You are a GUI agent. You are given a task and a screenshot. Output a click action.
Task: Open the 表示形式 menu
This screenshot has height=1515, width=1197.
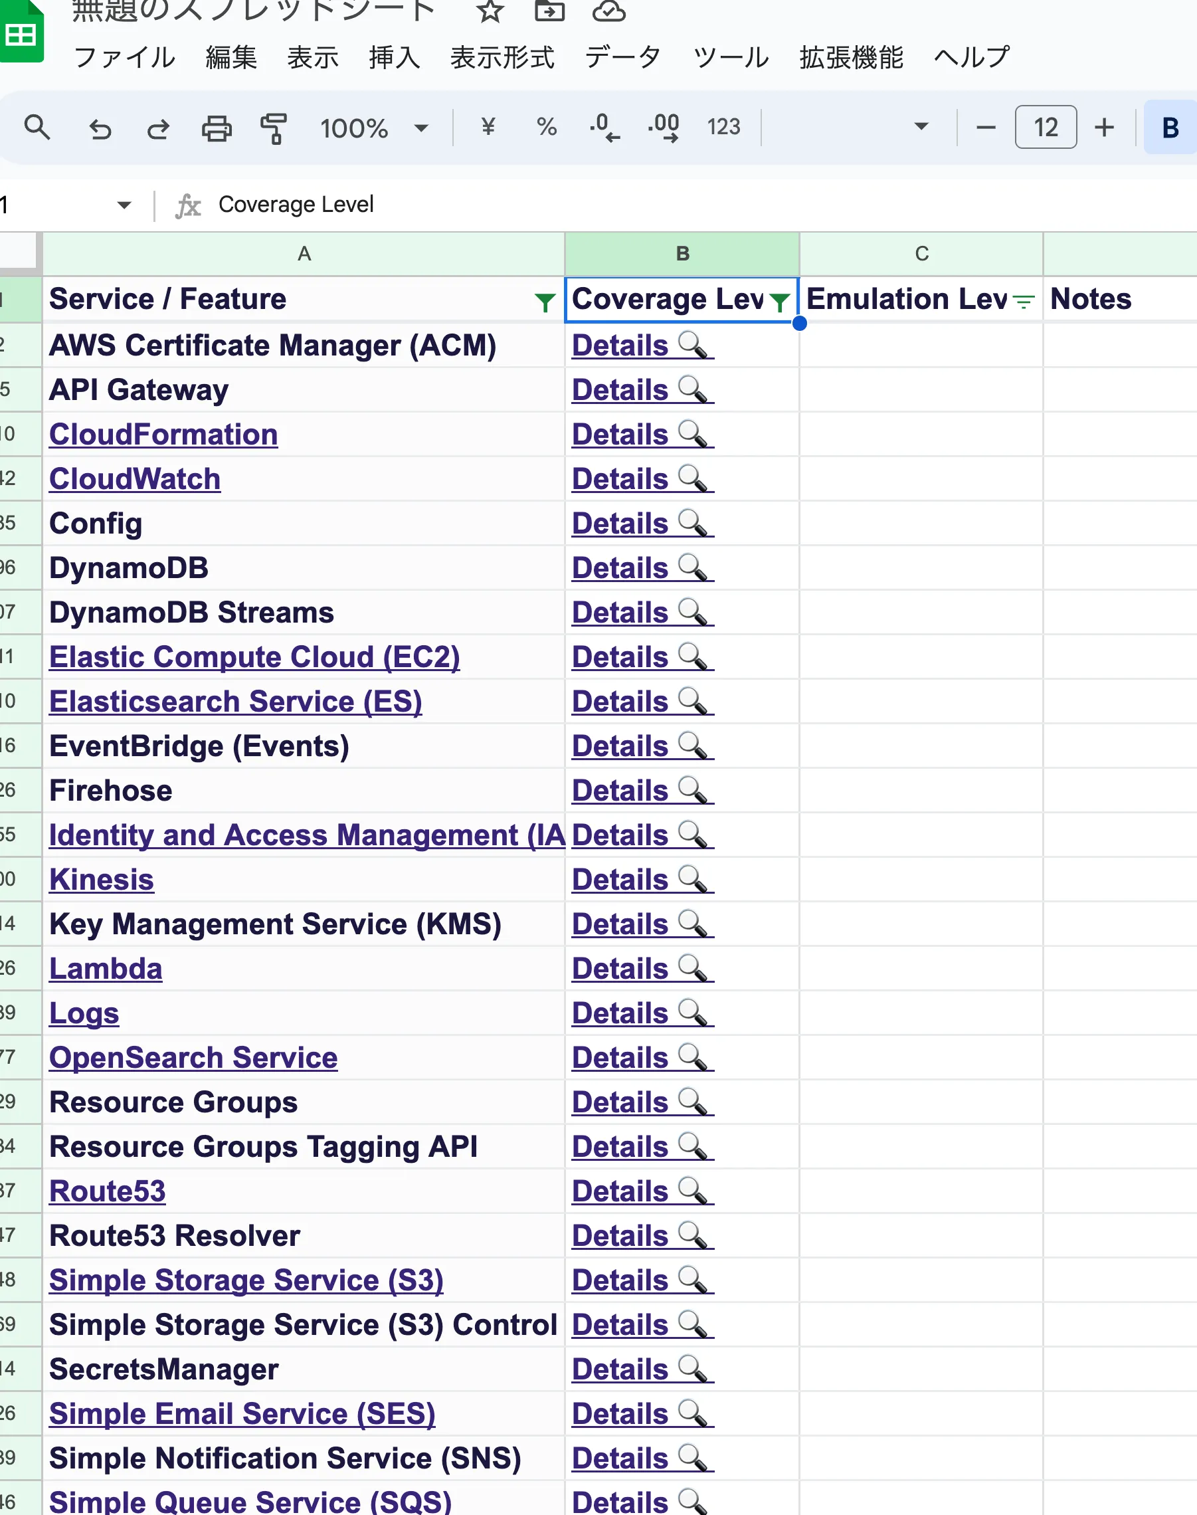(502, 56)
